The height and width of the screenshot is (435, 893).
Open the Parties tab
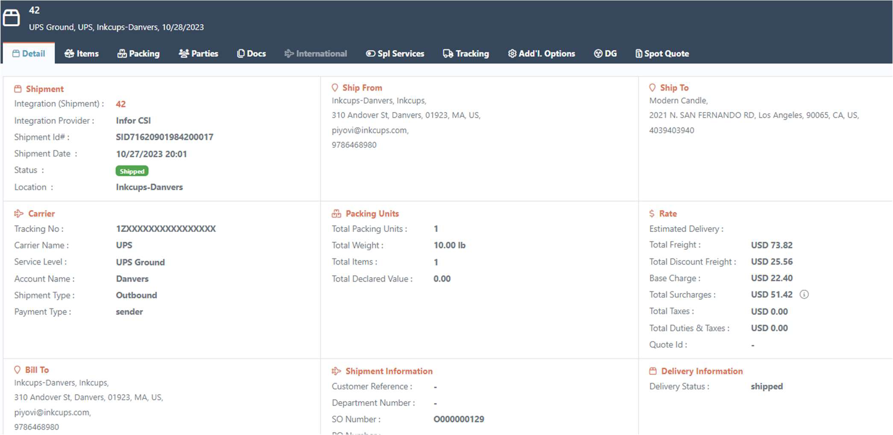199,54
